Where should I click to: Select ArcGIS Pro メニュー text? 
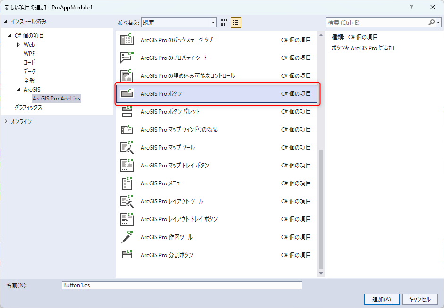click(x=162, y=183)
